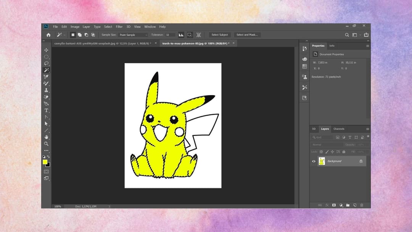Select the Zoom tool
The width and height of the screenshot is (412, 232).
(46, 144)
